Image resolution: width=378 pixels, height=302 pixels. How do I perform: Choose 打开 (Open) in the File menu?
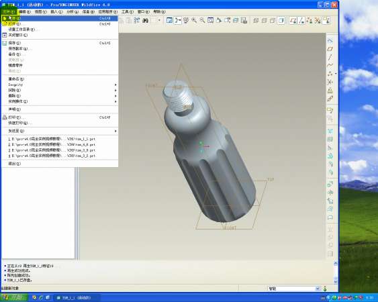coord(60,24)
